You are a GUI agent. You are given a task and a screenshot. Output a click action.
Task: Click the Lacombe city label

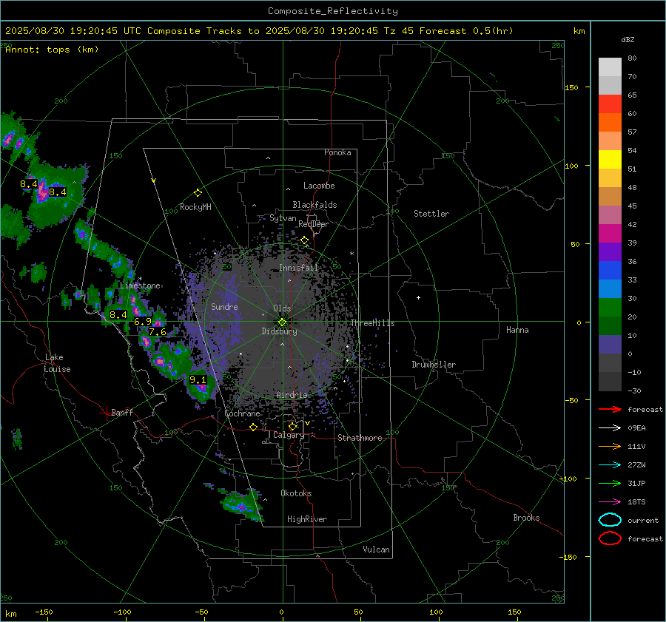(x=319, y=186)
